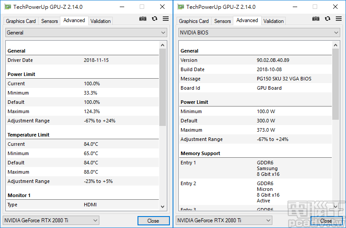Take screenshot with camera icon in left window

click(143, 19)
